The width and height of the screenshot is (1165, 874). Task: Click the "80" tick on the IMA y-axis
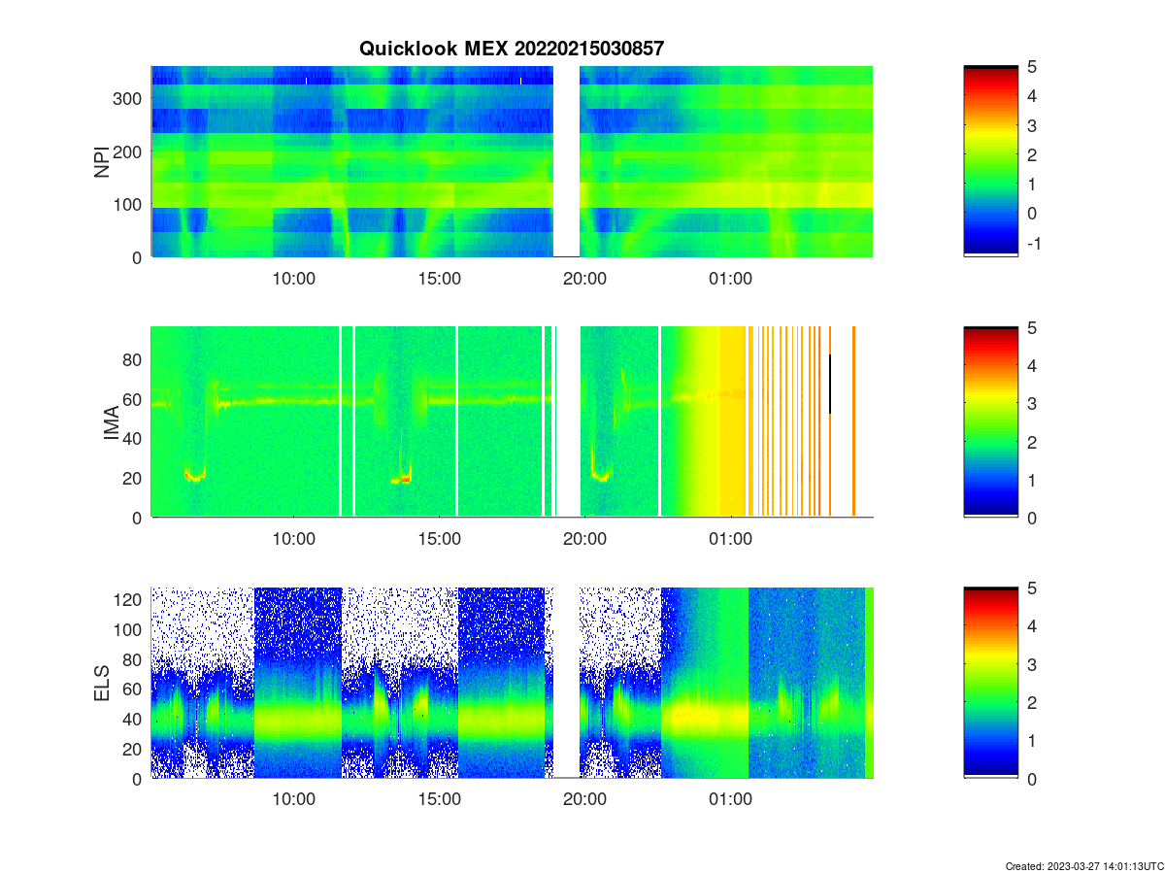(134, 359)
